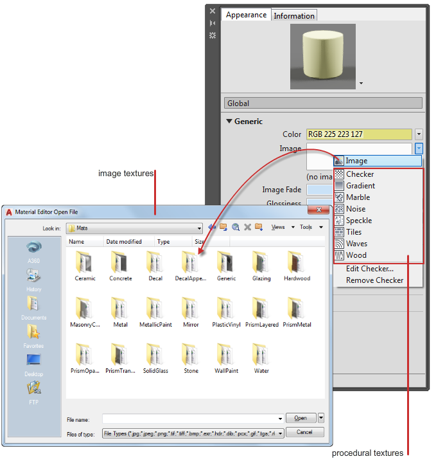Select Image from texture menu
The image size is (436, 461).
tap(378, 161)
